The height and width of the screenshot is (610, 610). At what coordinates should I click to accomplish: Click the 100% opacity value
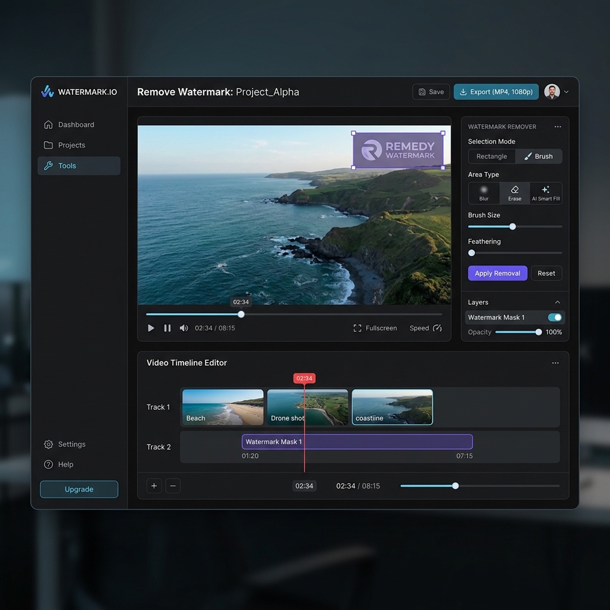554,332
